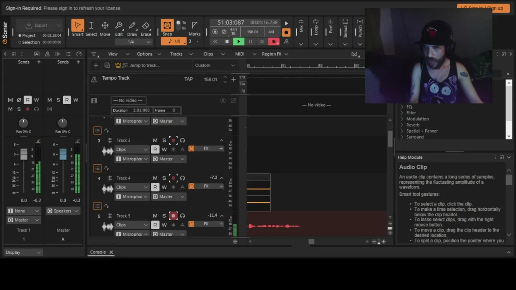This screenshot has width=516, height=290.
Task: Choose the Select tool
Action: pos(91,28)
